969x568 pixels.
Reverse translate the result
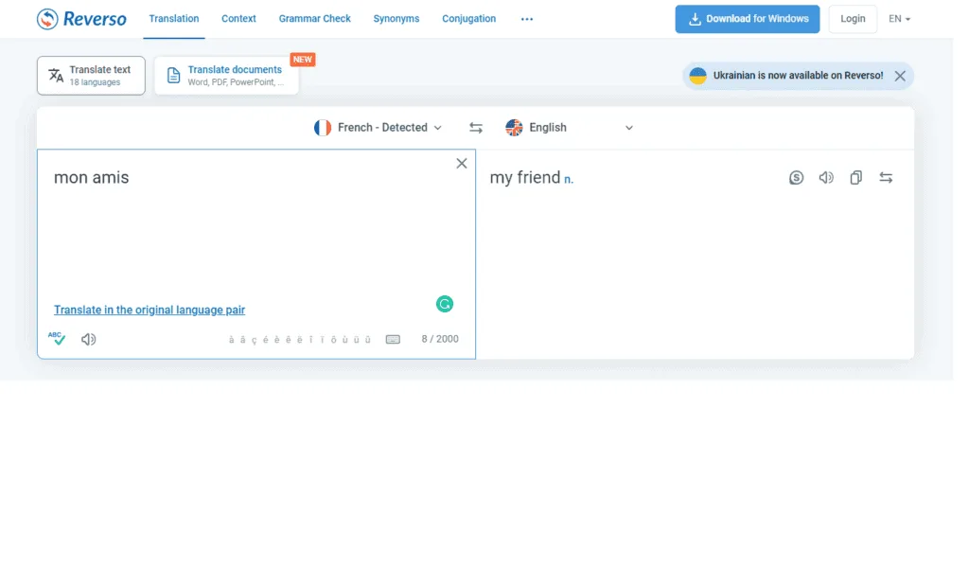[x=886, y=177]
